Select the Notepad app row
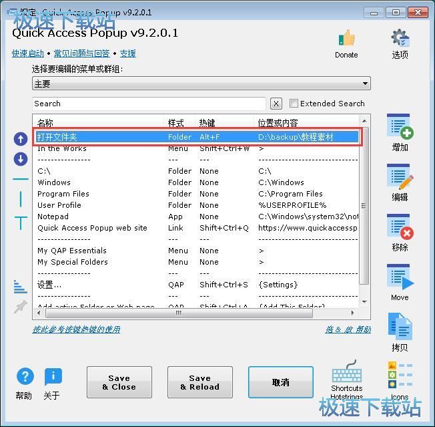The image size is (435, 427). [197, 217]
